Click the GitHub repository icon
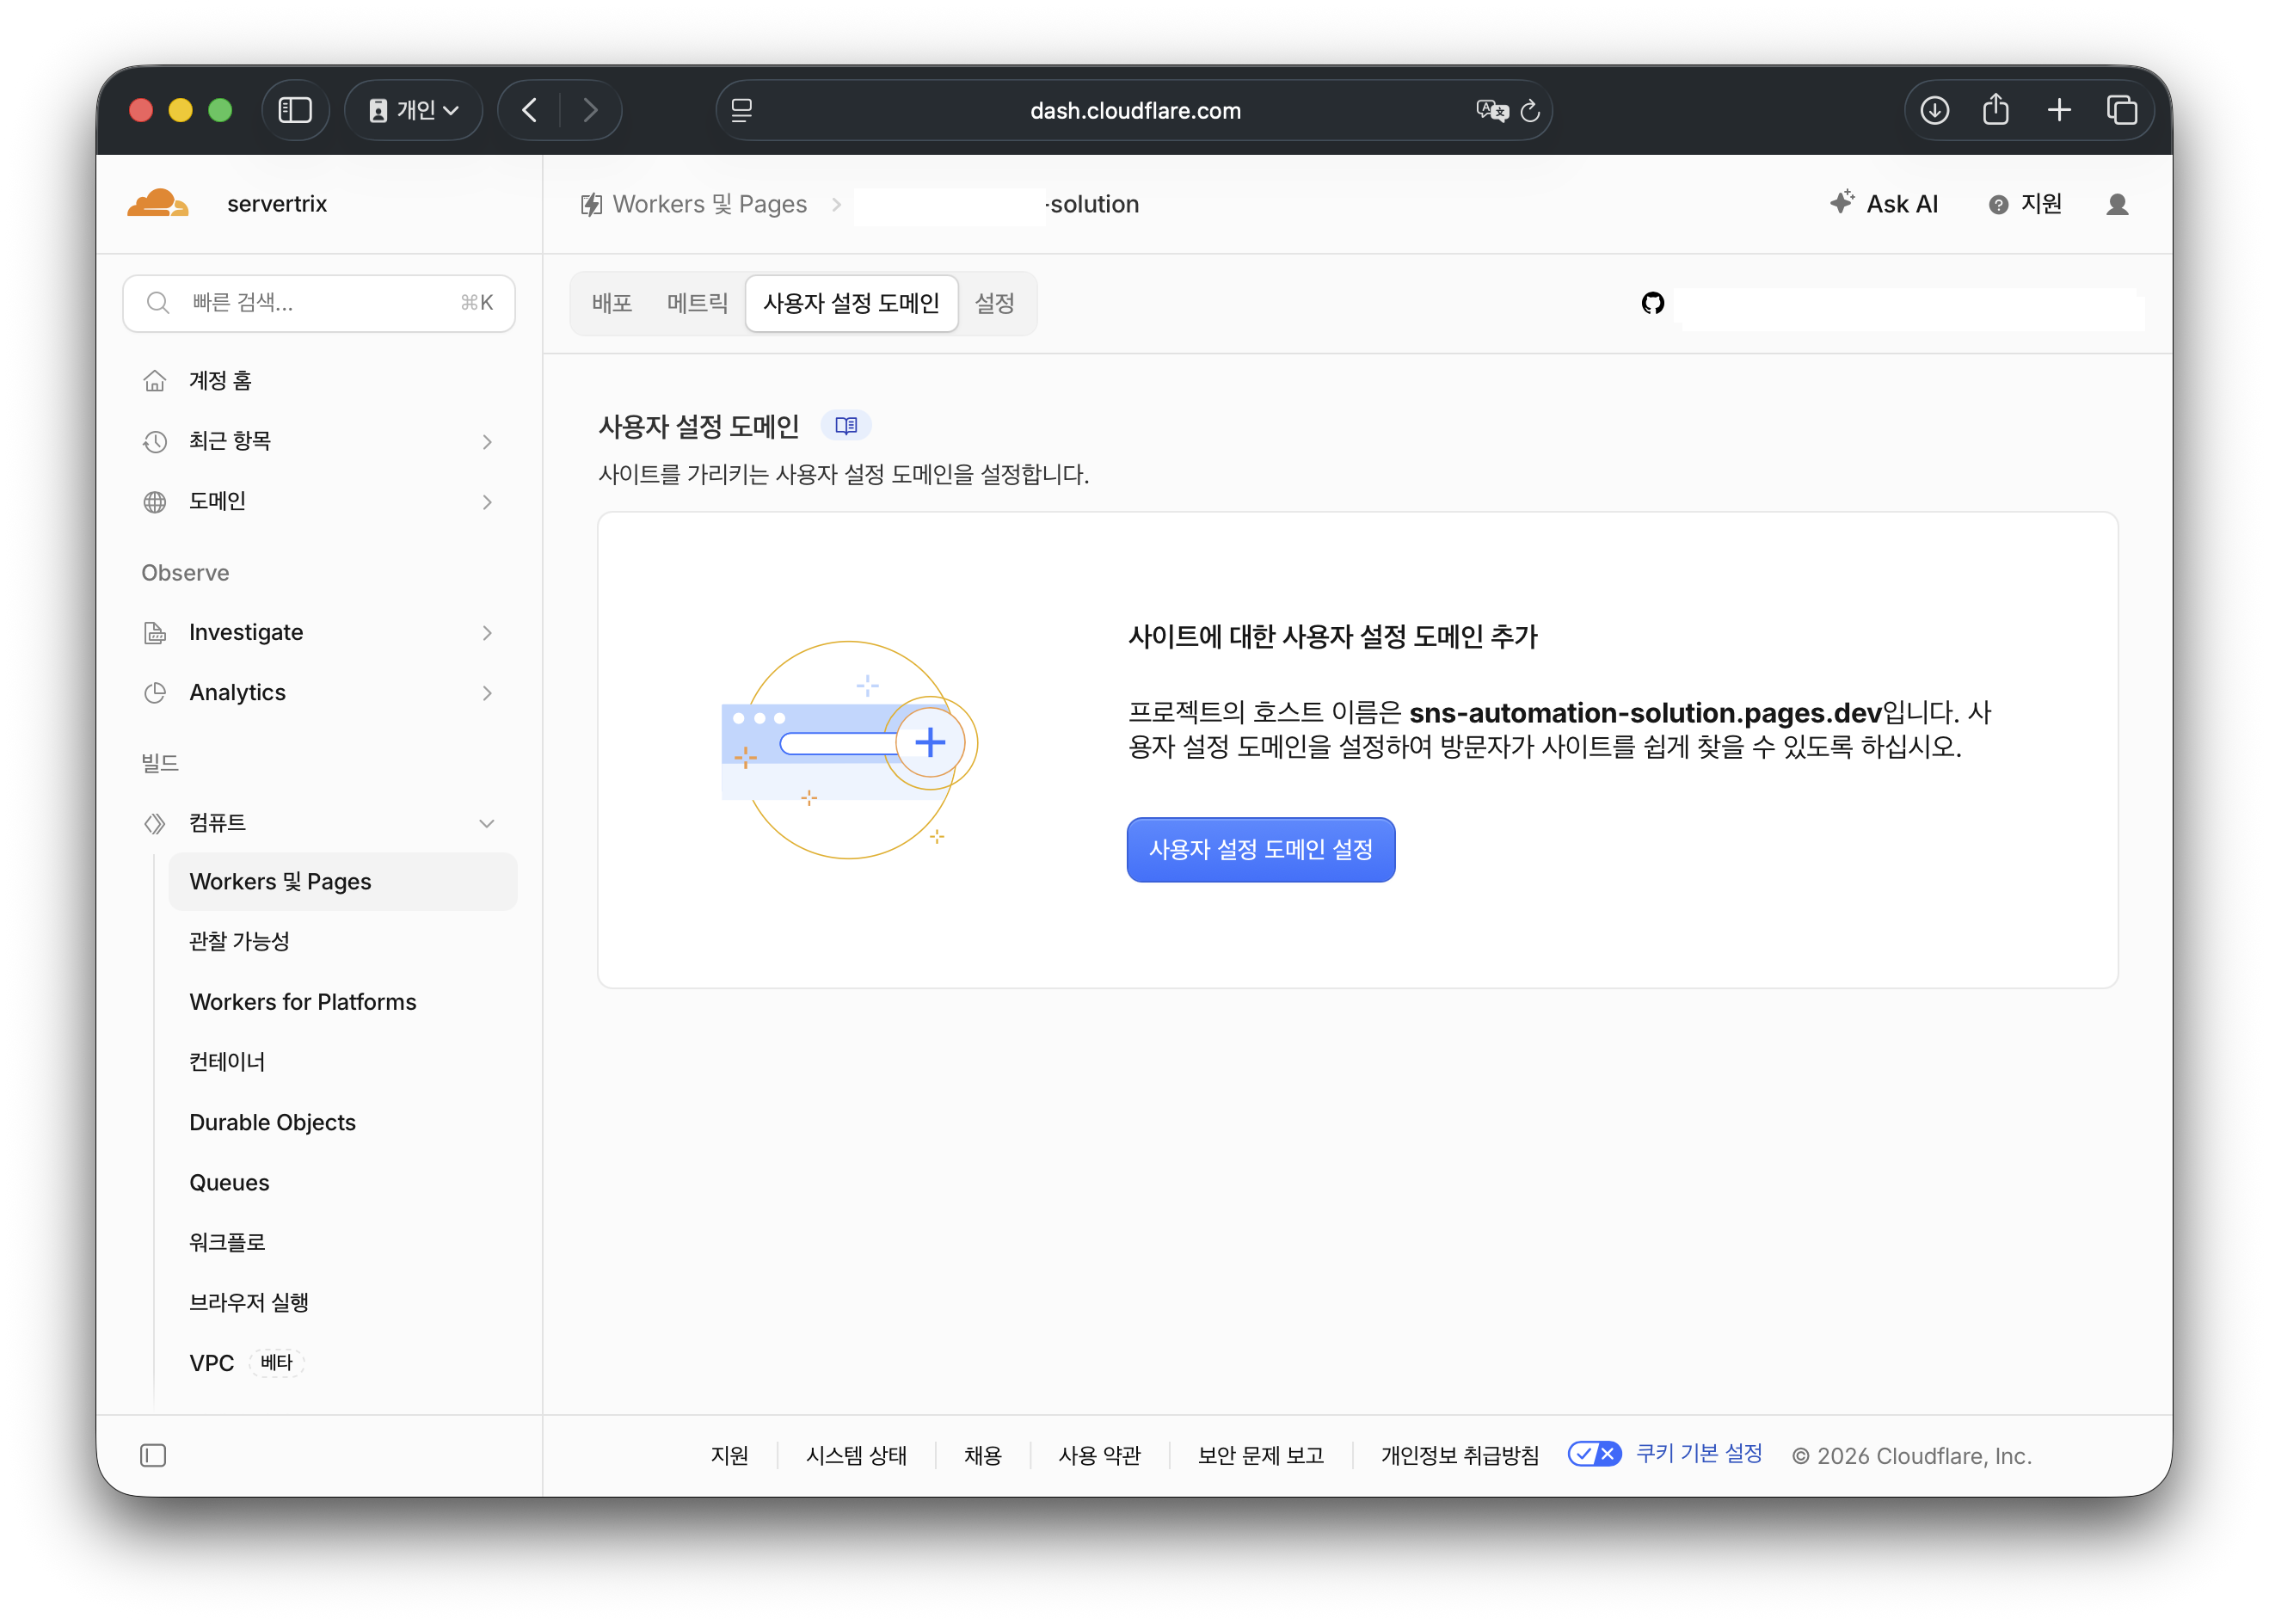 point(1653,303)
